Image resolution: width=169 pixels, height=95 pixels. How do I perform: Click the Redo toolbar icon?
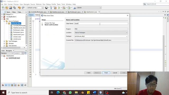tap(23, 8)
